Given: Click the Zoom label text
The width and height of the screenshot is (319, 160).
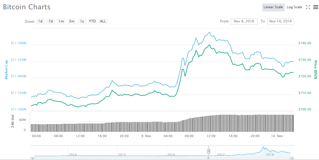Looking at the screenshot, I should (29, 21).
